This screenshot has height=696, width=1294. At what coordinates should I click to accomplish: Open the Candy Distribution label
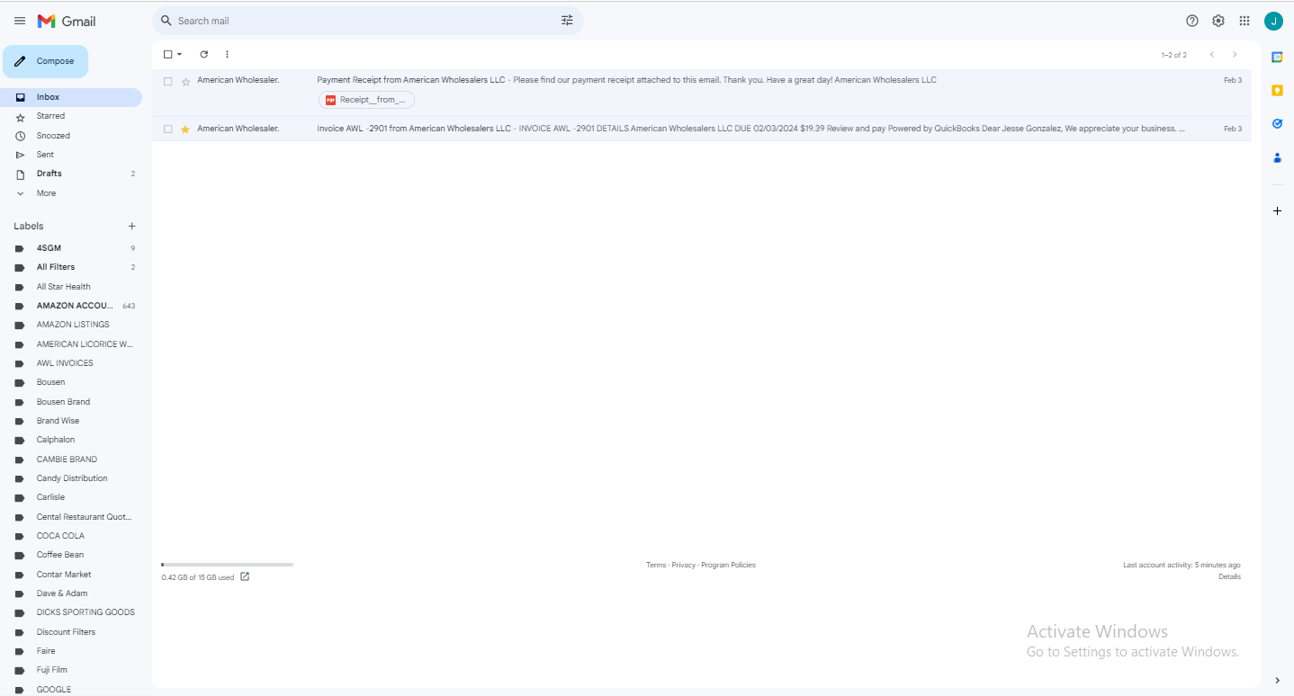[x=72, y=478]
